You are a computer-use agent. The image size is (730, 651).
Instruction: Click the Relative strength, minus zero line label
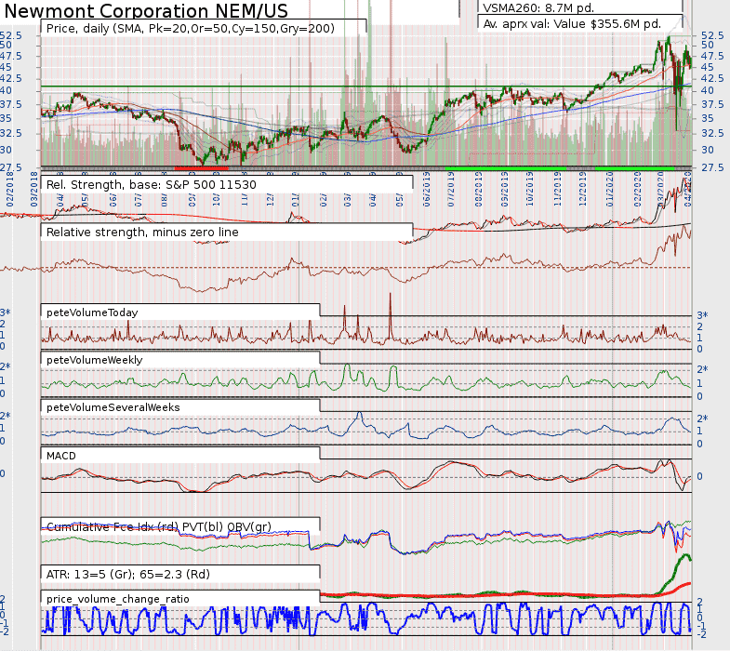point(142,232)
